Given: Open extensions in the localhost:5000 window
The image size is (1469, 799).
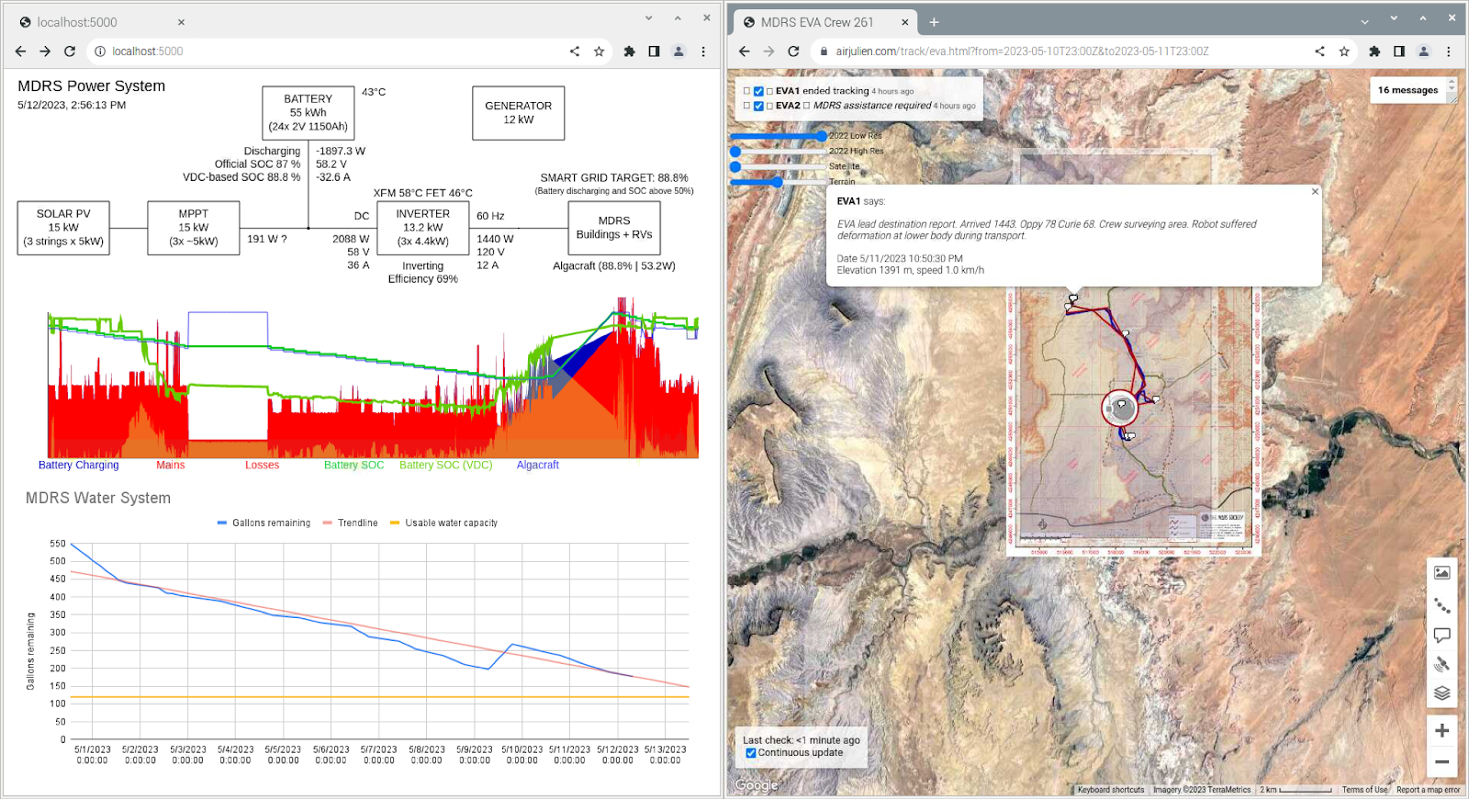Looking at the screenshot, I should (x=630, y=51).
